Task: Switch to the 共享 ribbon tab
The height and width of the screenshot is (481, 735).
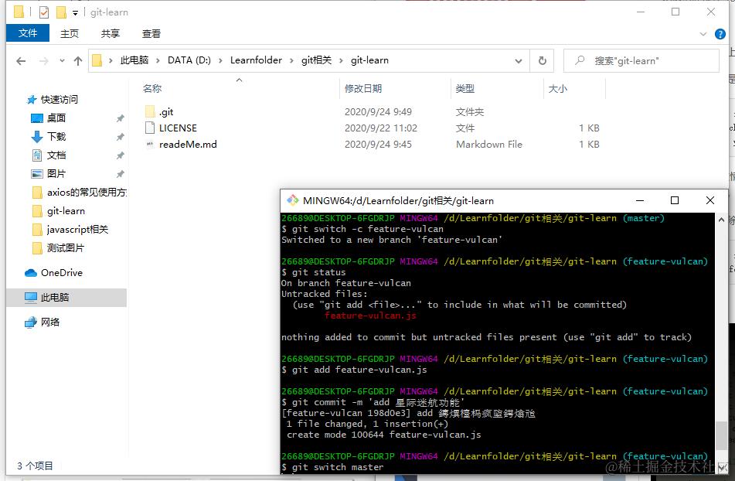Action: pyautogui.click(x=111, y=34)
